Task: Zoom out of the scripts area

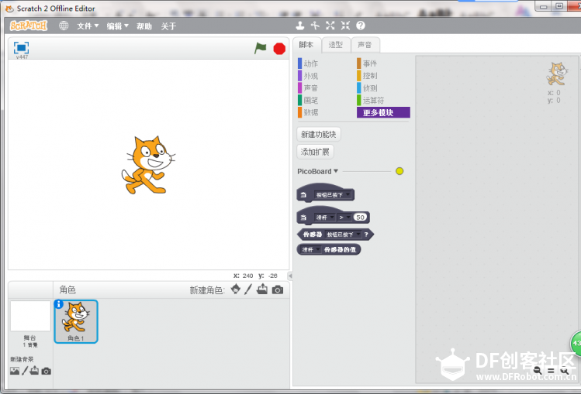Action: tap(538, 370)
